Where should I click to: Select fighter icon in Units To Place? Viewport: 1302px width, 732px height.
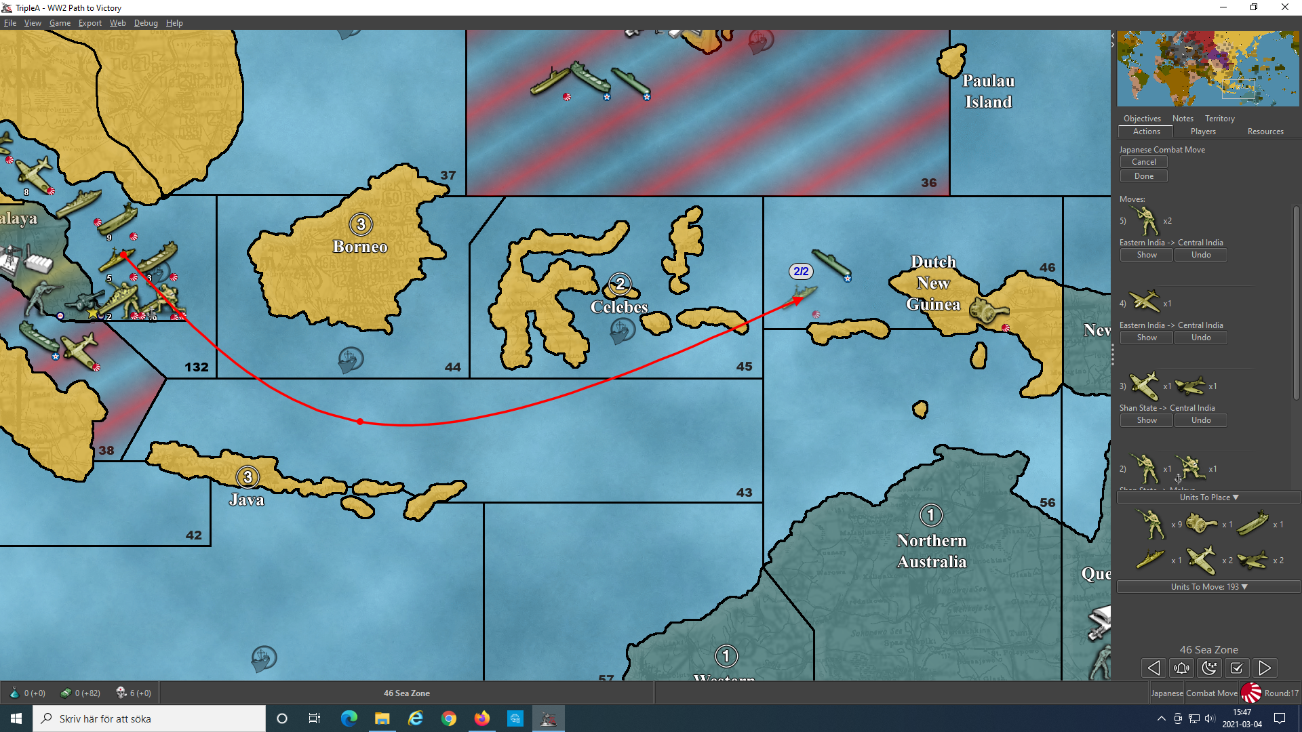[x=1202, y=560]
